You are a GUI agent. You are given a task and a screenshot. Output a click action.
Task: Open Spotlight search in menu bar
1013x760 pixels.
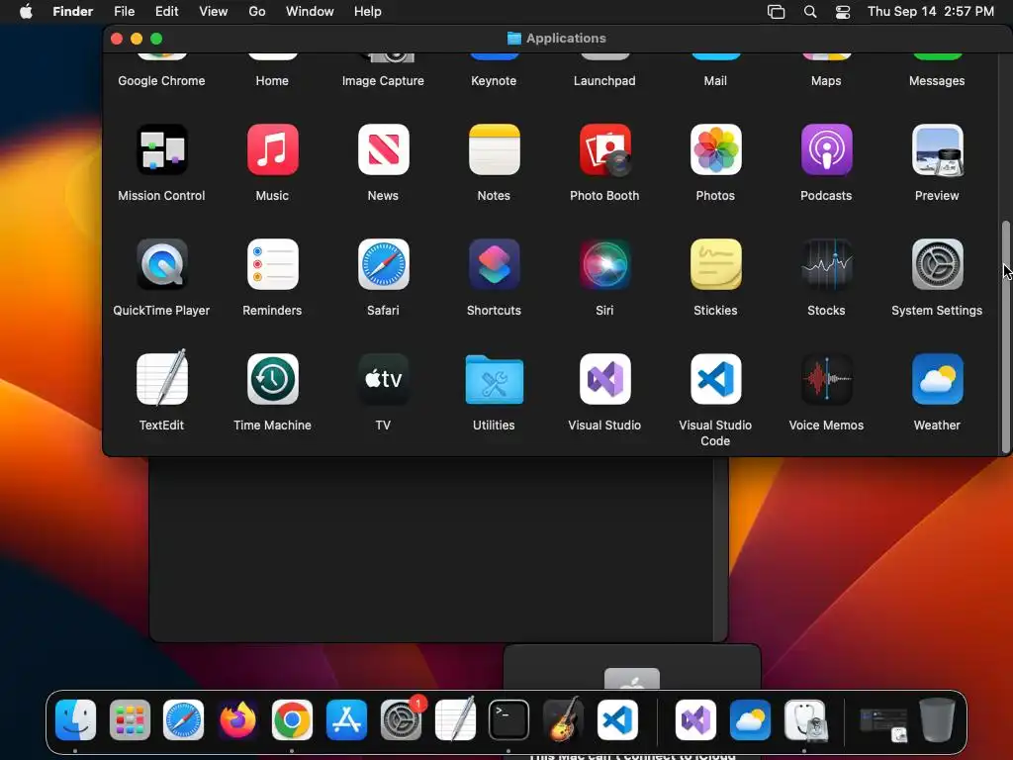pyautogui.click(x=810, y=12)
